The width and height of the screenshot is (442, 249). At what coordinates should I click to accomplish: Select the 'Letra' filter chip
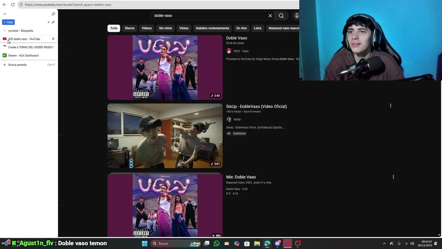pyautogui.click(x=258, y=28)
